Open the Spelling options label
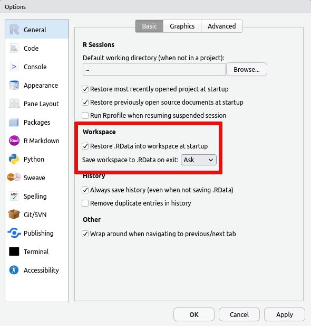The image size is (311, 326). [35, 197]
